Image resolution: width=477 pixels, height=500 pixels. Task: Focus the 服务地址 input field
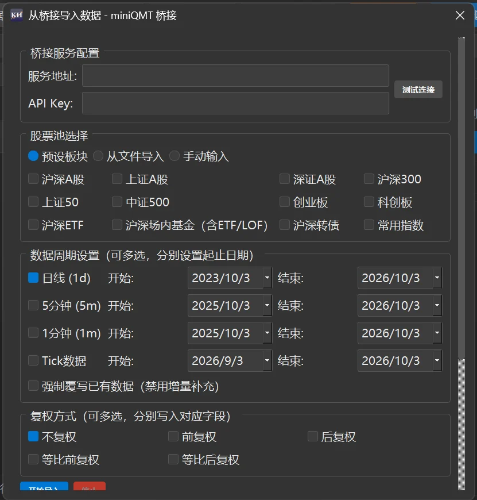(x=235, y=75)
